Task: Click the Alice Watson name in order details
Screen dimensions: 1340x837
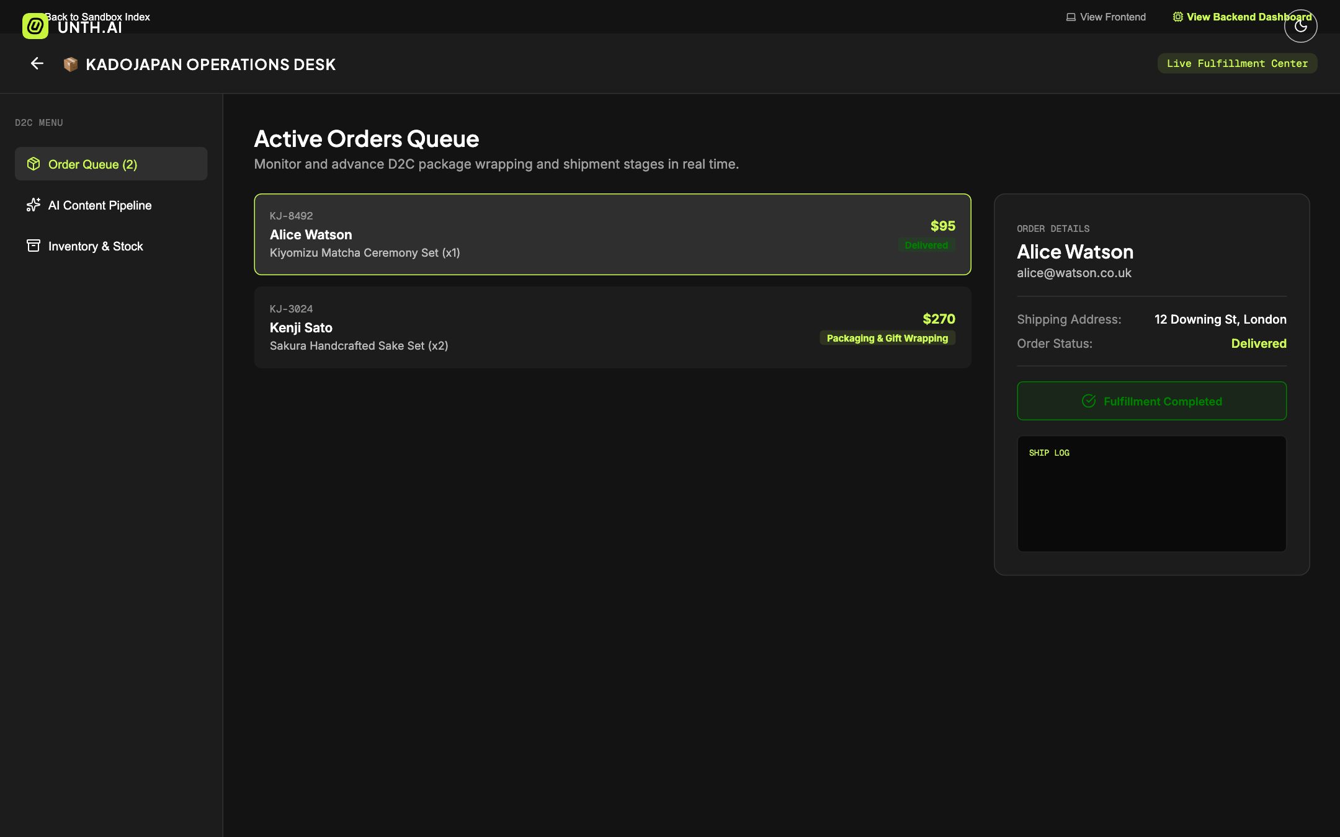Action: click(1075, 252)
